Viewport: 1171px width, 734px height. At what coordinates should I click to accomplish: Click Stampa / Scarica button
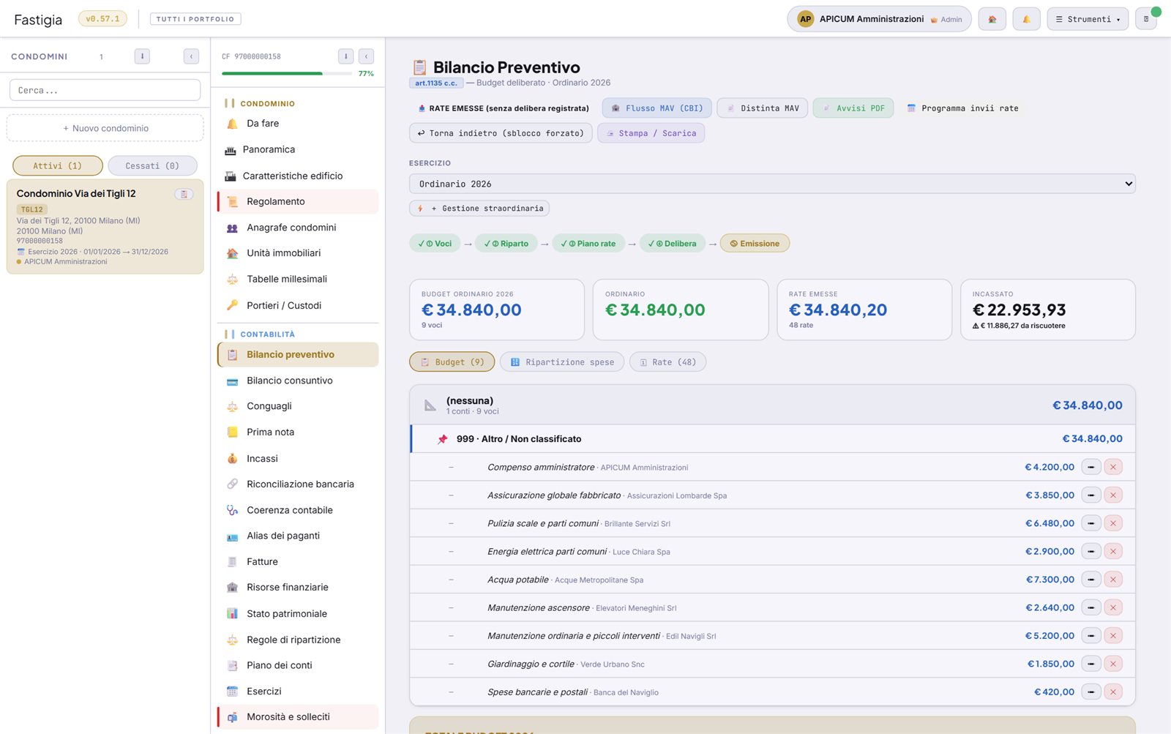coord(651,133)
